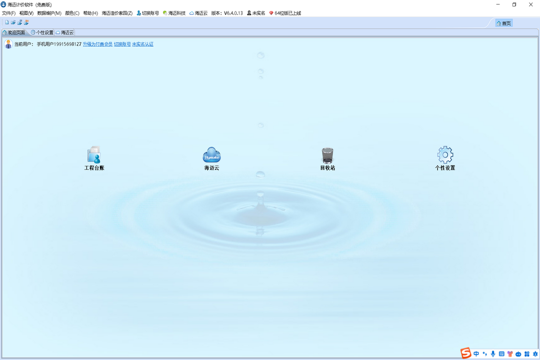Open the 数据维护(M) menu

(x=49, y=13)
